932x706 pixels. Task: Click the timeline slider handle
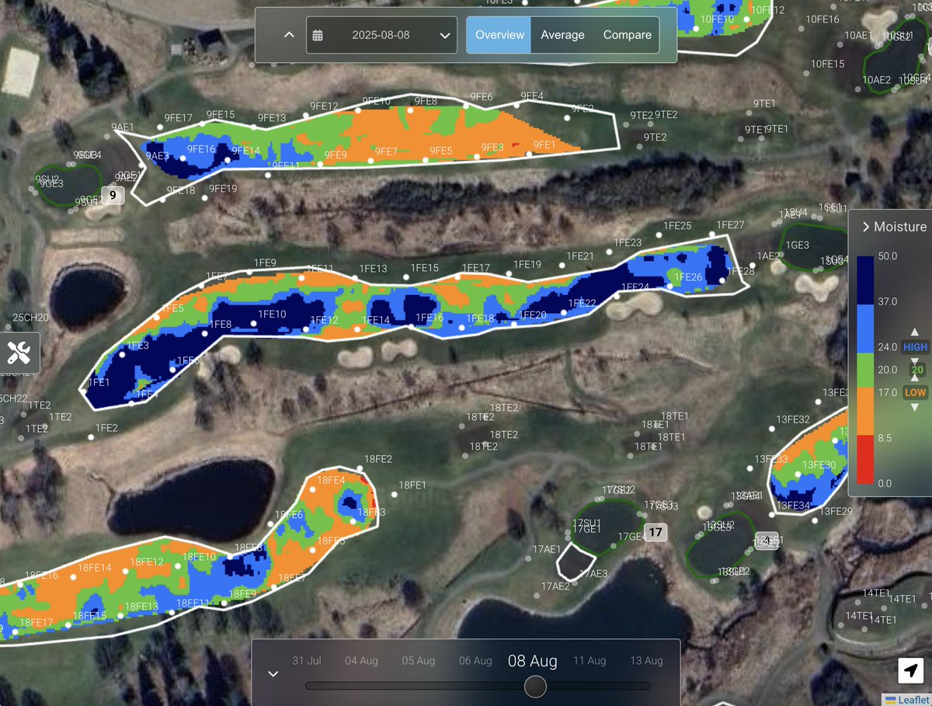tap(535, 687)
